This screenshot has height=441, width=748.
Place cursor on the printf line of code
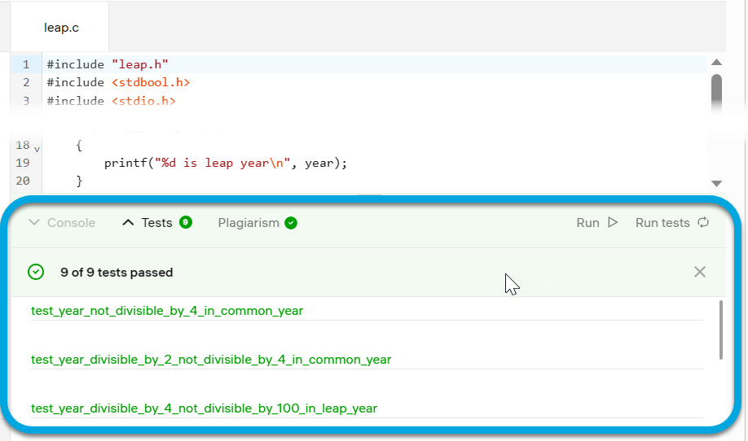225,163
